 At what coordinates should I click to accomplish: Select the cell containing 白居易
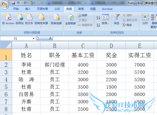click(x=26, y=94)
